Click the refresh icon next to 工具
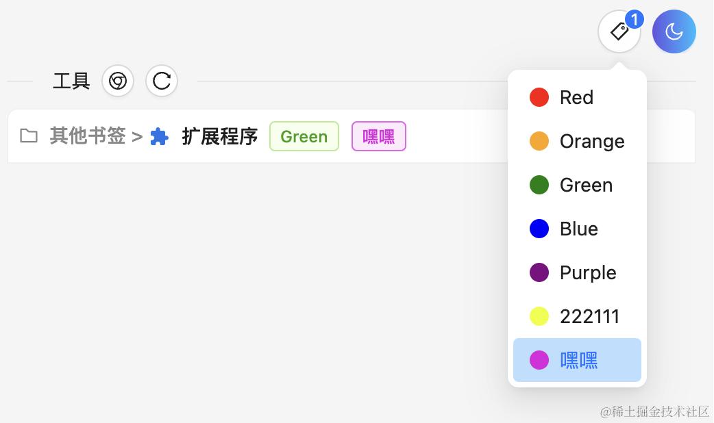The width and height of the screenshot is (714, 423). [161, 81]
